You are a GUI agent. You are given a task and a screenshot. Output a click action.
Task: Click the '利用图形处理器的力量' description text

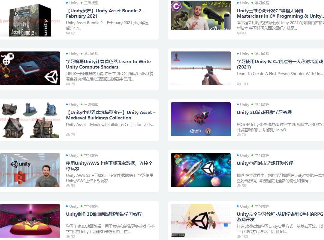(110, 76)
